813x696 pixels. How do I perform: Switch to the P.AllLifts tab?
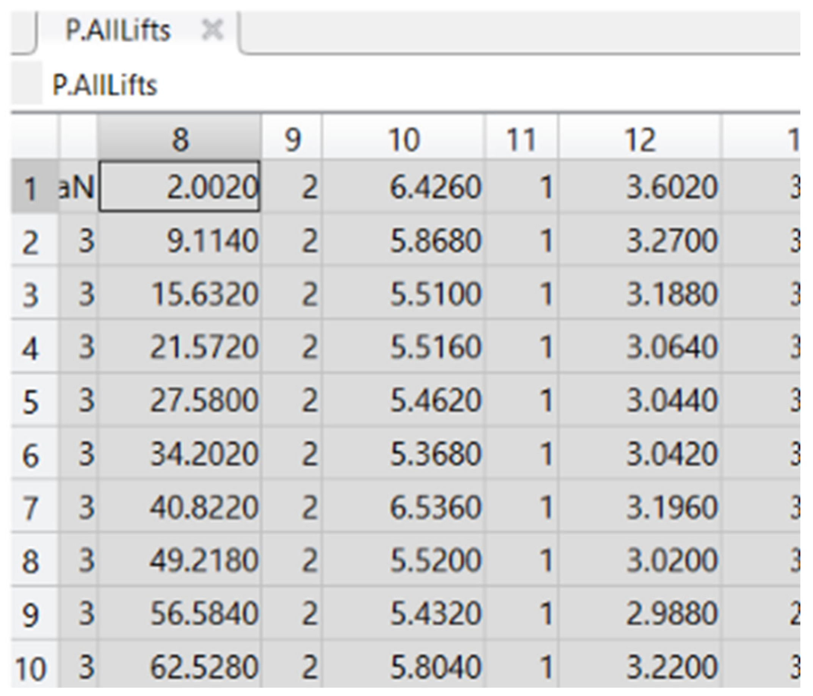click(x=118, y=31)
